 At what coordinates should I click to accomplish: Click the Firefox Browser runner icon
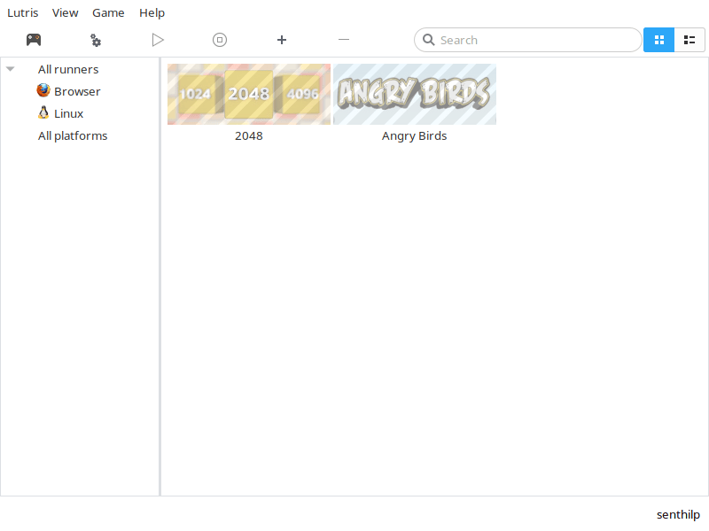[43, 91]
